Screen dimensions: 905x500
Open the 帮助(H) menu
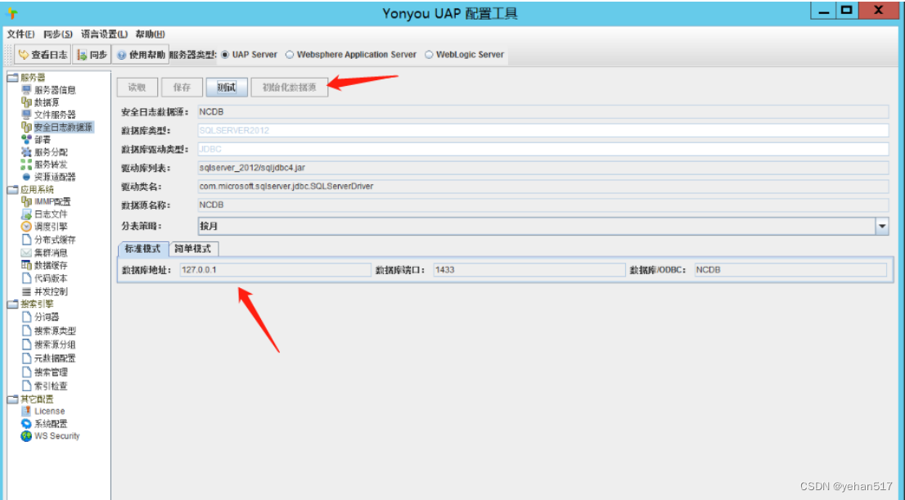[150, 34]
